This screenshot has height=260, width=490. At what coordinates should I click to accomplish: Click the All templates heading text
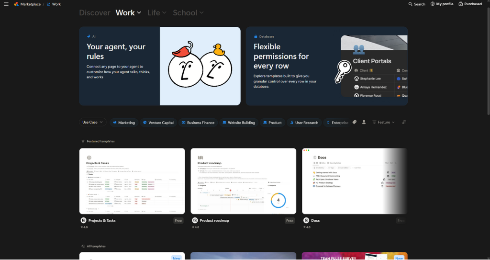96,246
